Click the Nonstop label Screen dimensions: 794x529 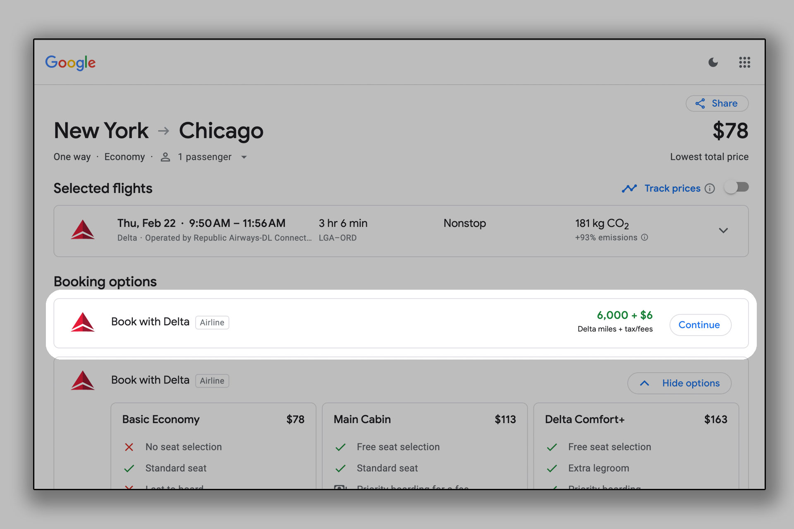pyautogui.click(x=464, y=223)
